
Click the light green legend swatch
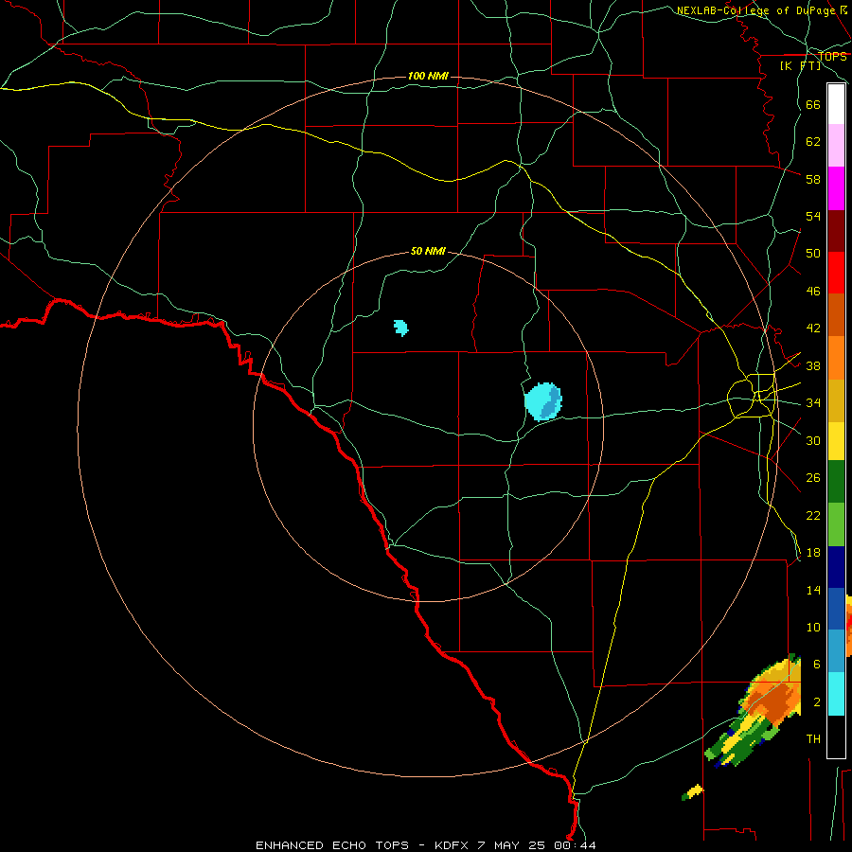click(x=836, y=524)
